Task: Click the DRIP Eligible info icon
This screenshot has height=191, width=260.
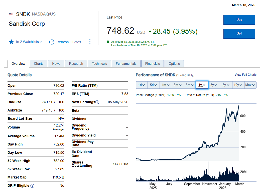Action: (33, 186)
